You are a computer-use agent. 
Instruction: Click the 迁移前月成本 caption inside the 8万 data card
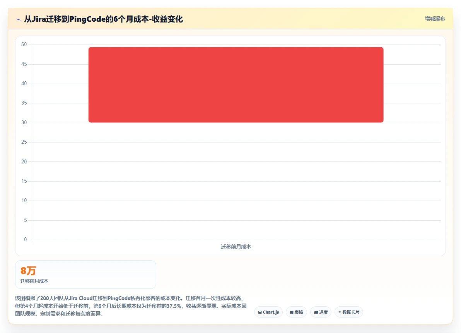(x=34, y=281)
